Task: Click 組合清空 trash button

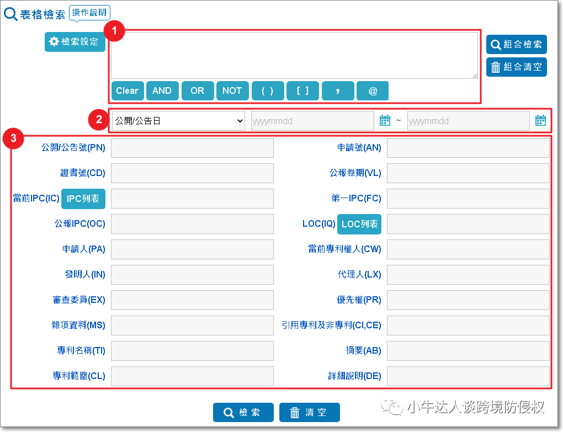Action: tap(516, 67)
